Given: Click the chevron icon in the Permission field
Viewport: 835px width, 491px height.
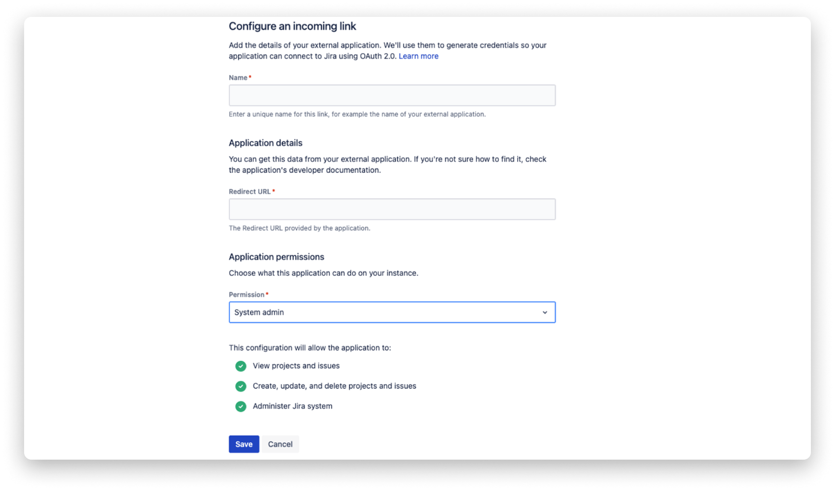Looking at the screenshot, I should [x=546, y=312].
